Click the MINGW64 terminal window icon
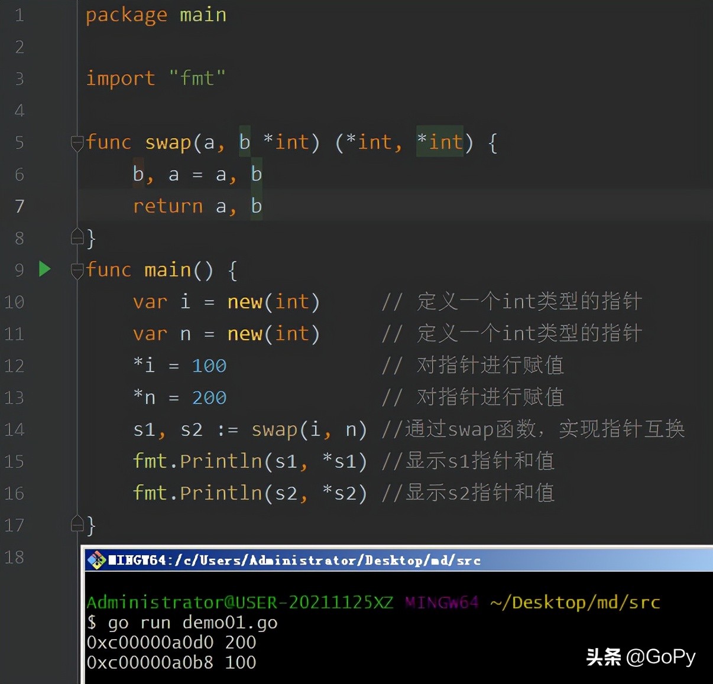Screen dimensions: 713x684 coord(96,559)
